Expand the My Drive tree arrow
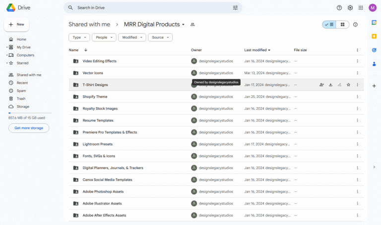The height and width of the screenshot is (225, 381). click(7, 47)
